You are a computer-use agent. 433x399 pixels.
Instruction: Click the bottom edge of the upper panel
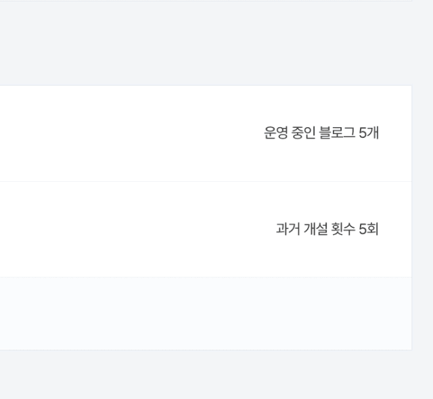point(206,1)
